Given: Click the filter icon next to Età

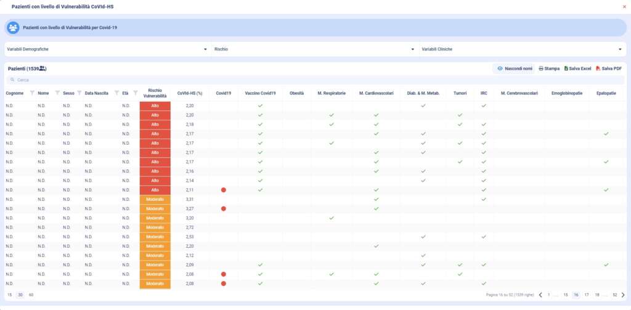Looking at the screenshot, I should (135, 93).
